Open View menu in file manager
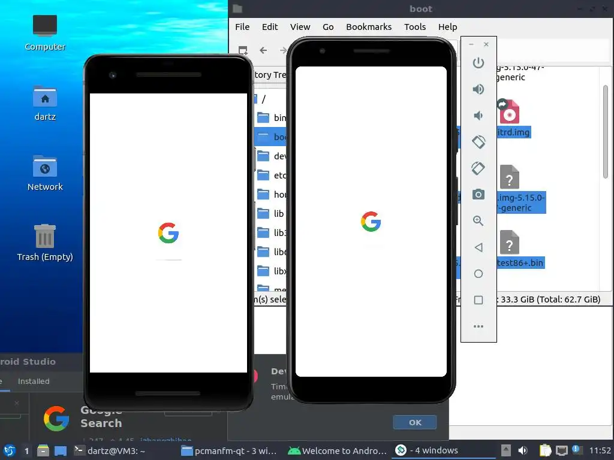The height and width of the screenshot is (460, 614). [x=300, y=26]
